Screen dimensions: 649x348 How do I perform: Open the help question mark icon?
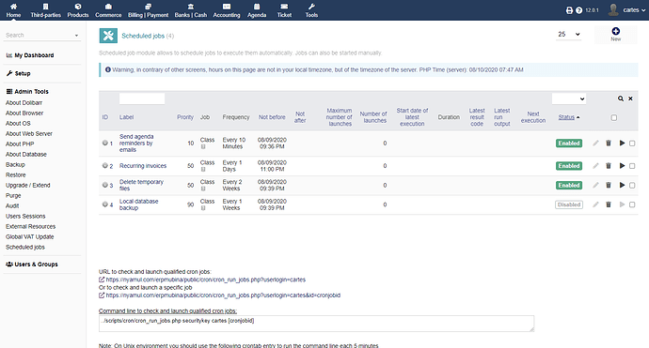click(579, 10)
